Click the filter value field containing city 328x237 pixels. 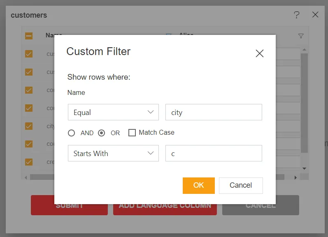[214, 112]
